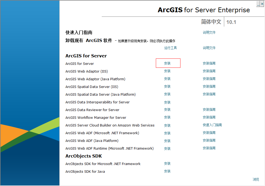Select the "快速入门指南" heading text
Viewport: 265px width, 186px height.
click(x=79, y=32)
